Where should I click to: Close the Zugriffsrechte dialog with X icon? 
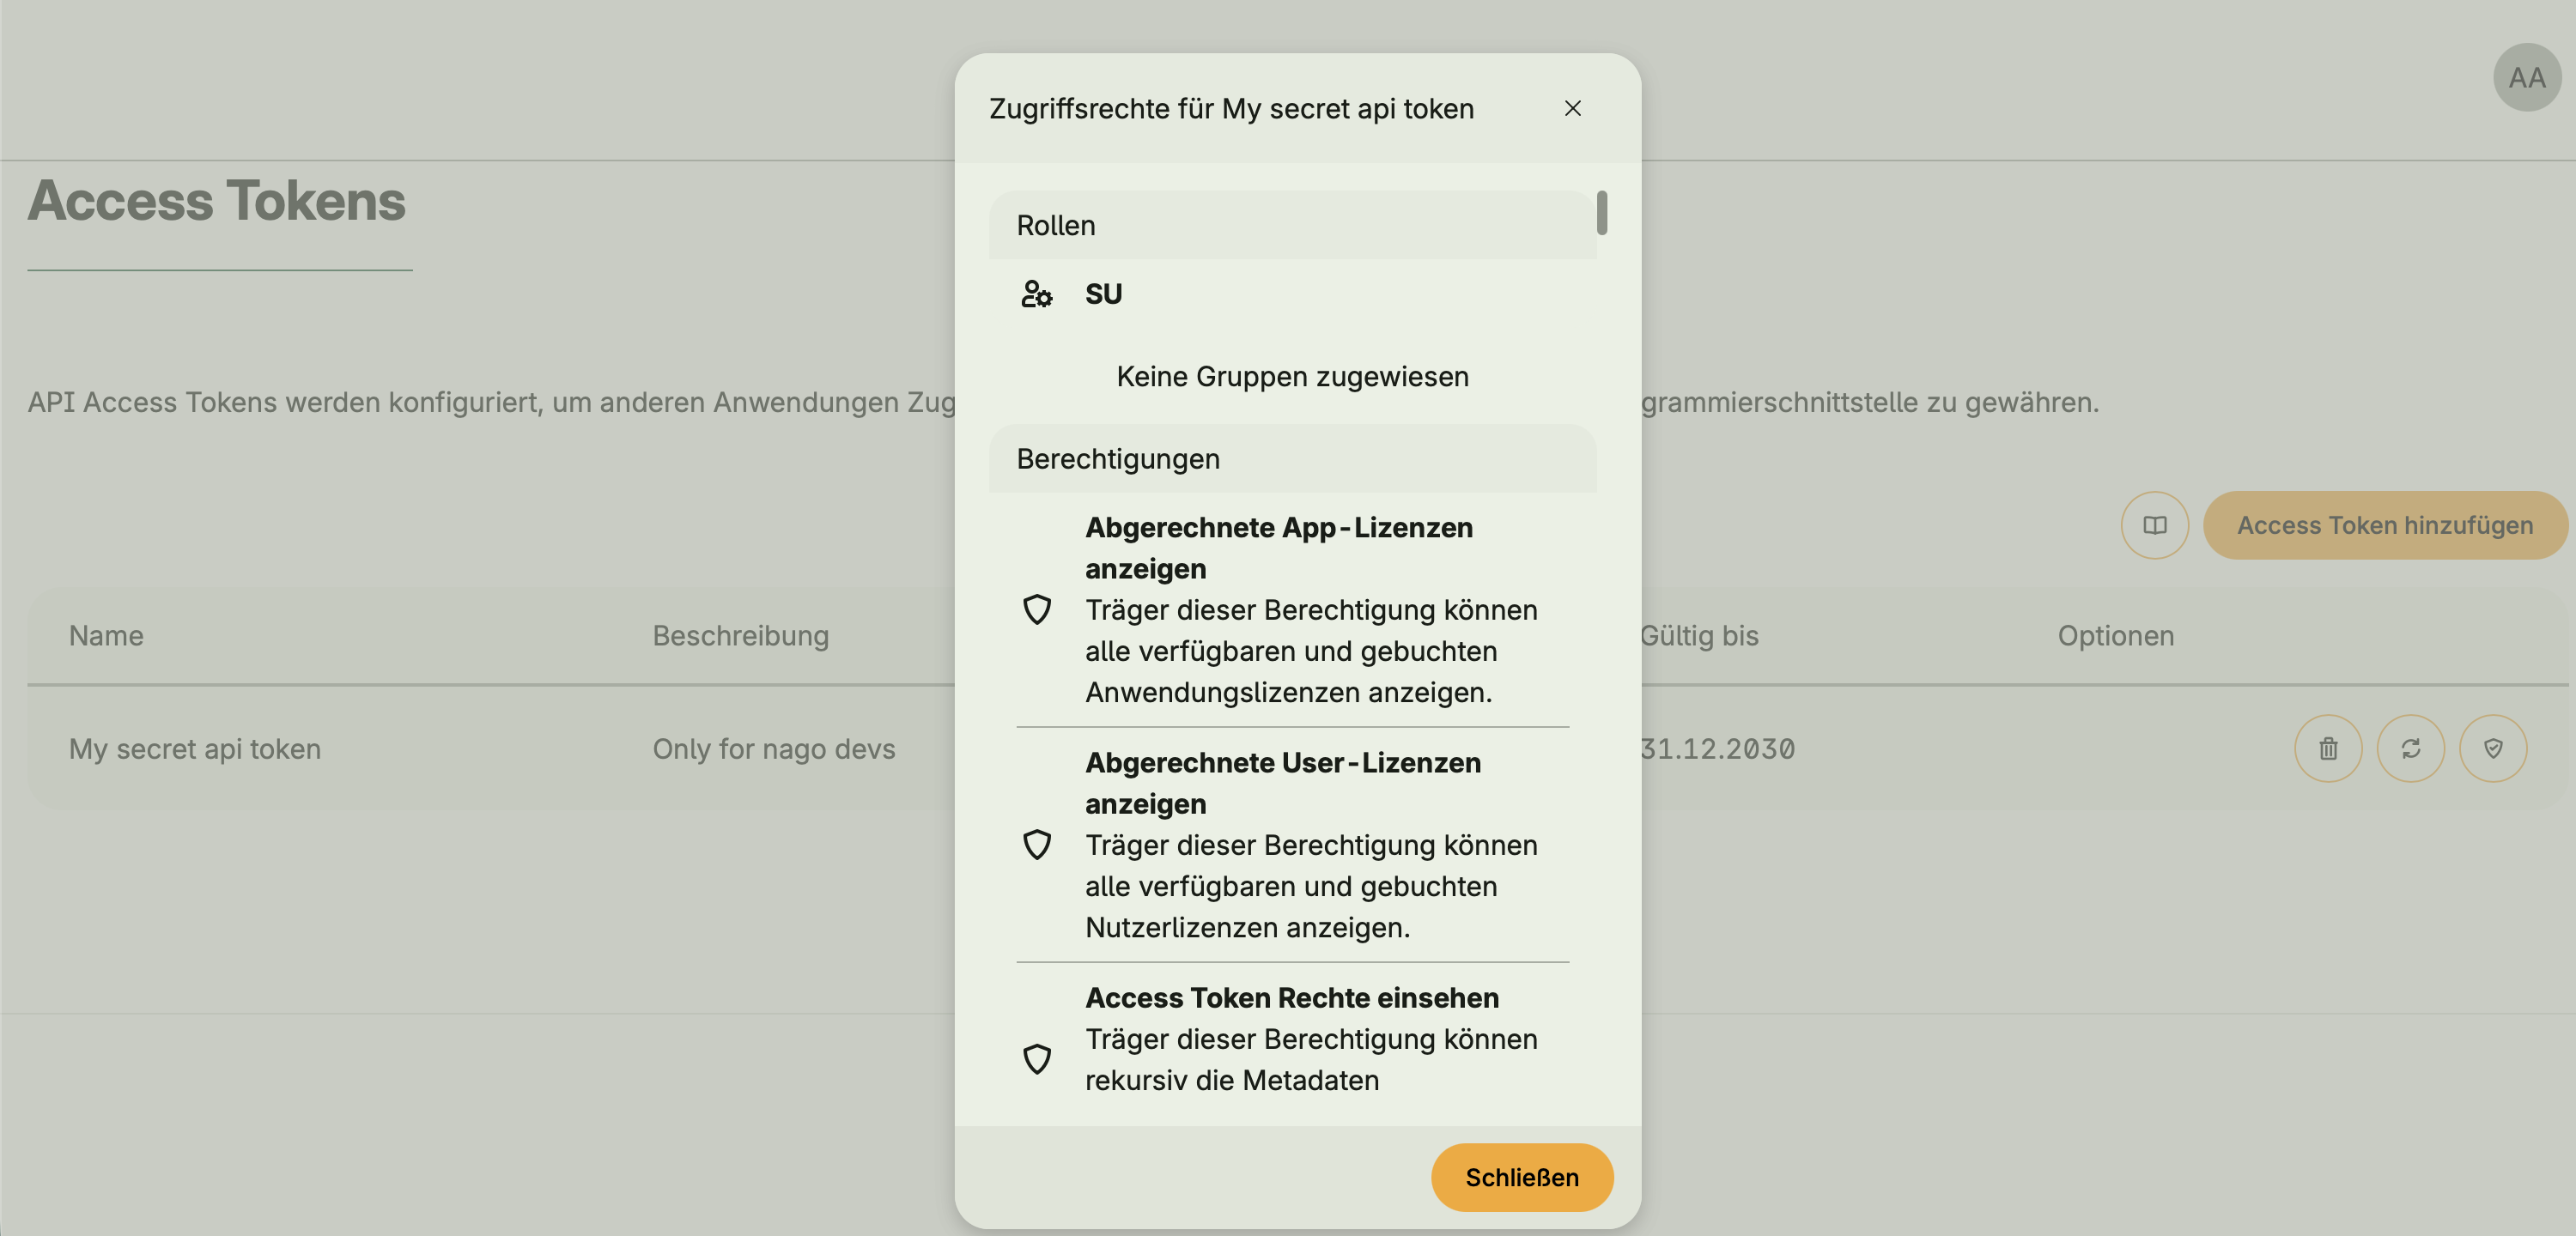(1572, 108)
